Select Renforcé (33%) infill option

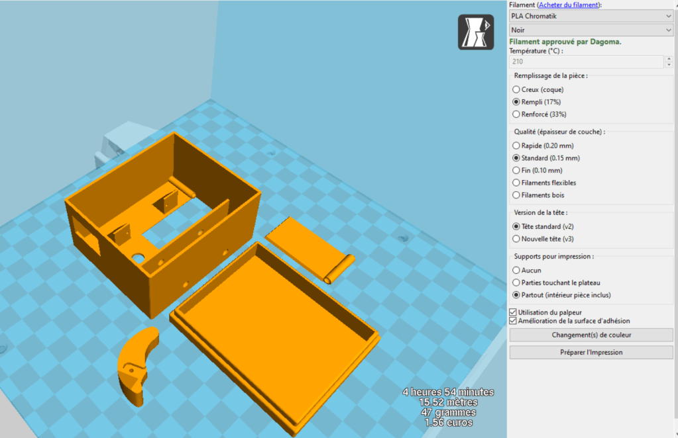click(516, 114)
